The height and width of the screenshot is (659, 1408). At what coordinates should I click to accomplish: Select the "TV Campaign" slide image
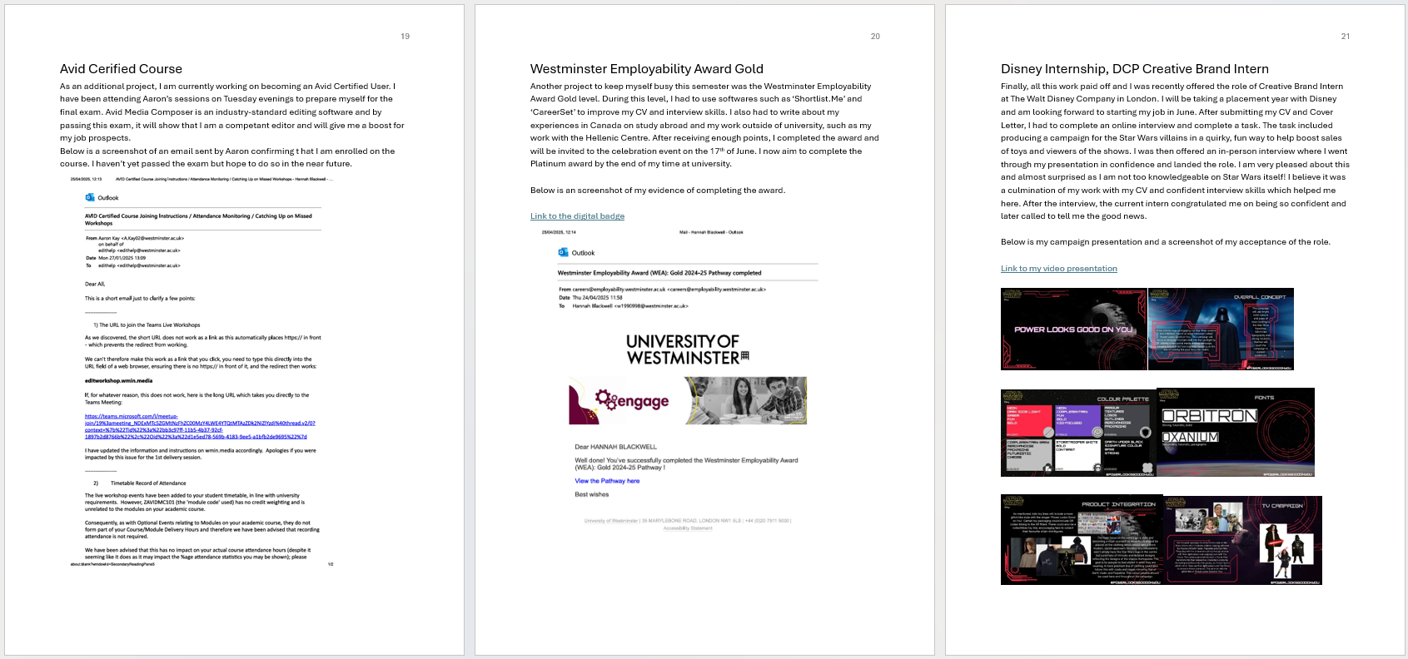tap(1242, 540)
